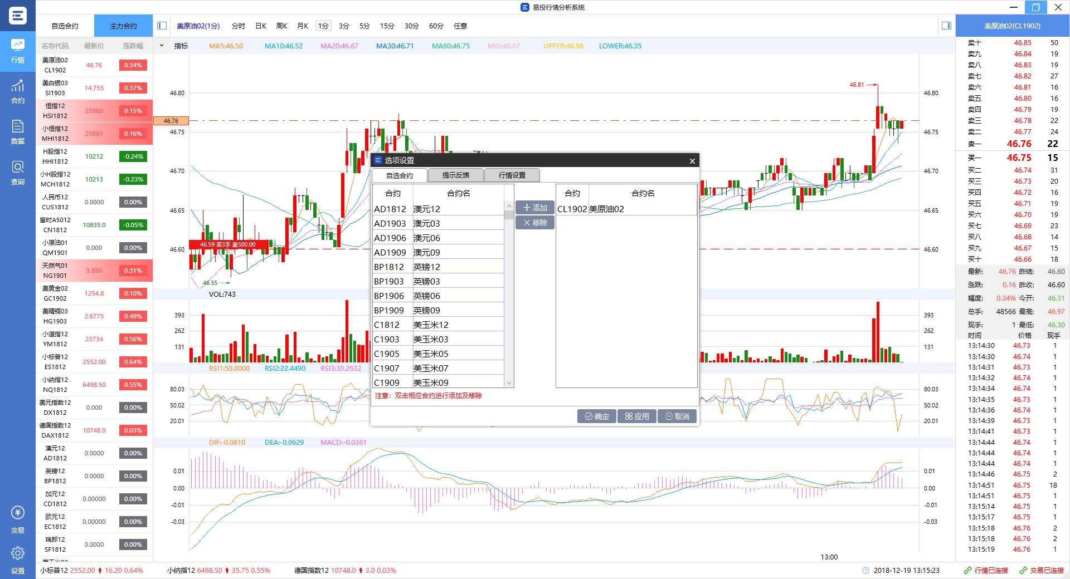Screen dimensions: 1070x579
Task: Switch the chart to 分时 view
Action: pos(239,26)
